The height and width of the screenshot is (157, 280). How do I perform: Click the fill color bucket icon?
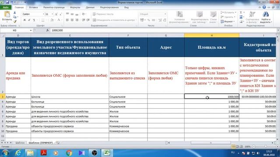tap(52, 20)
